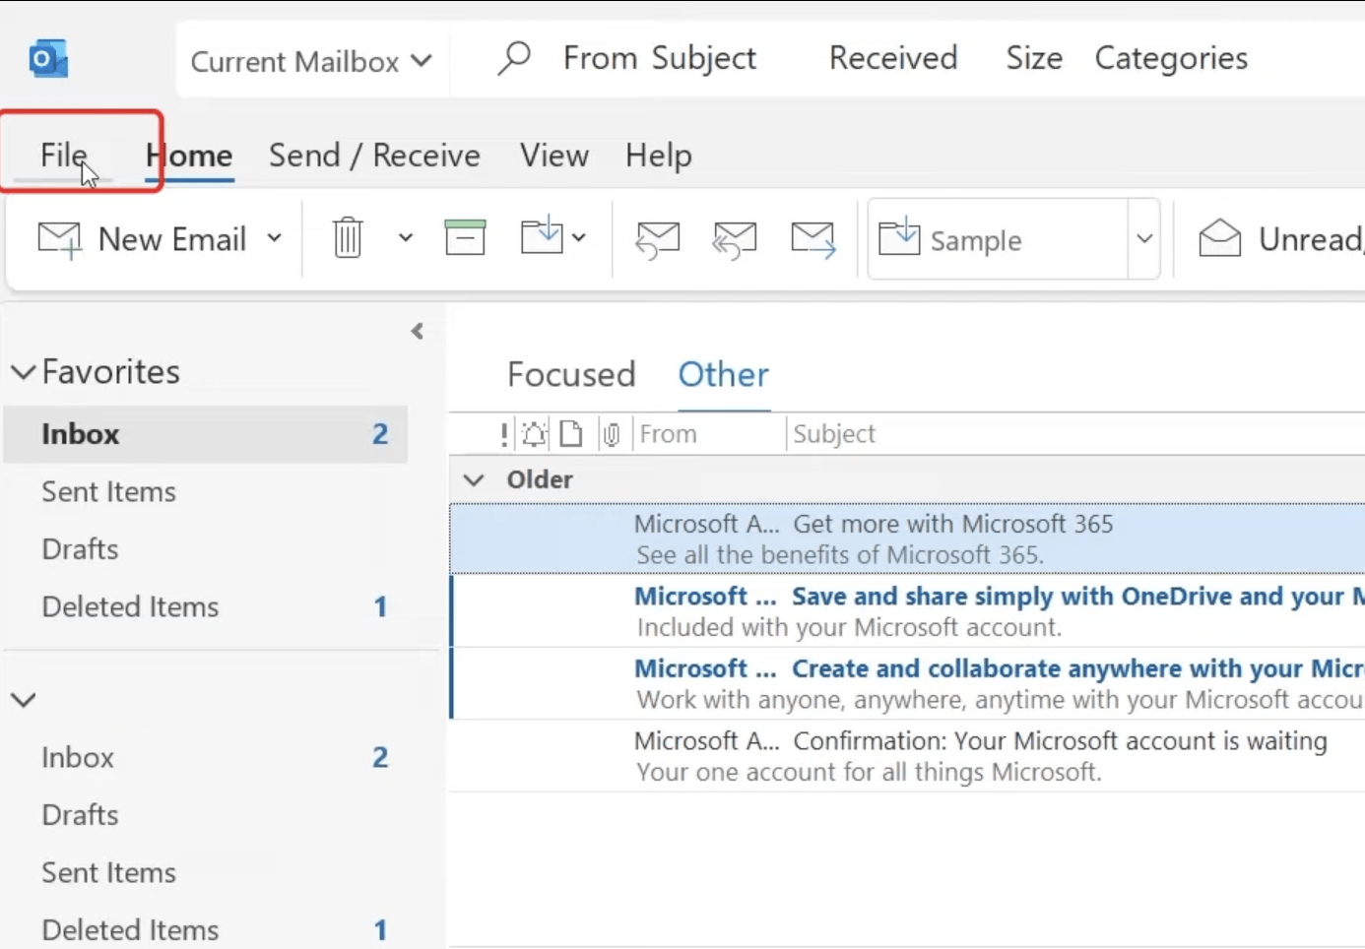Image resolution: width=1365 pixels, height=949 pixels.
Task: Click the search box From Subject field
Action: (660, 58)
